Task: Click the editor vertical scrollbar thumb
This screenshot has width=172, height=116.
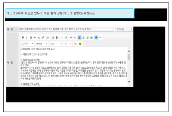Action: coord(129,57)
